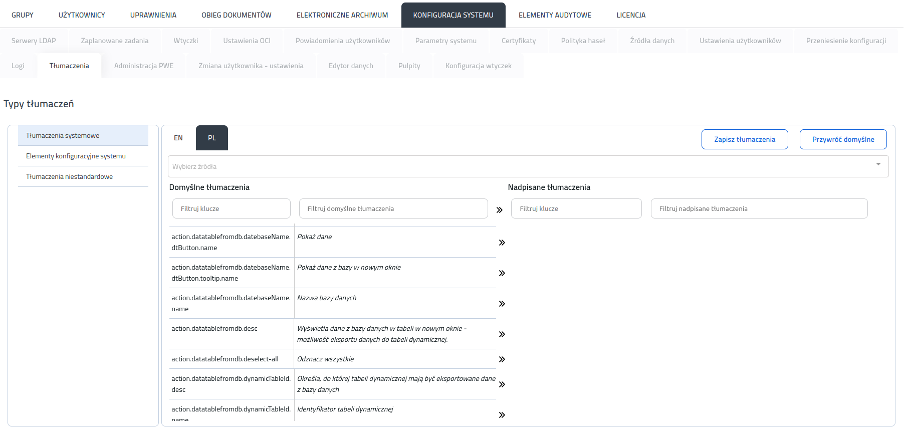Expand the 'Wybierz źródła' dropdown arrow
905x431 pixels.
click(x=878, y=164)
